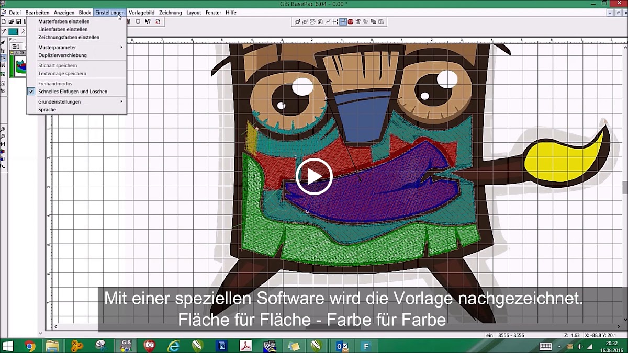The image size is (628, 353).
Task: Select the grid-shape tool in center toolbar
Action: 305,22
